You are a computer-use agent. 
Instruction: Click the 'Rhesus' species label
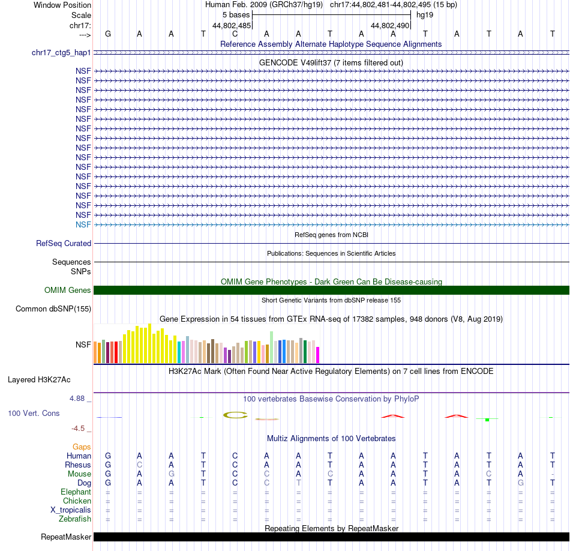click(x=78, y=465)
